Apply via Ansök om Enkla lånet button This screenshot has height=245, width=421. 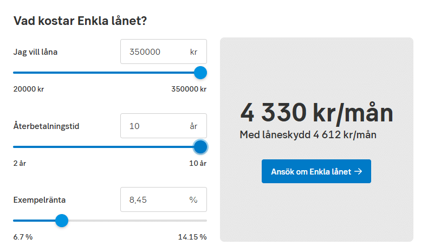coord(316,171)
